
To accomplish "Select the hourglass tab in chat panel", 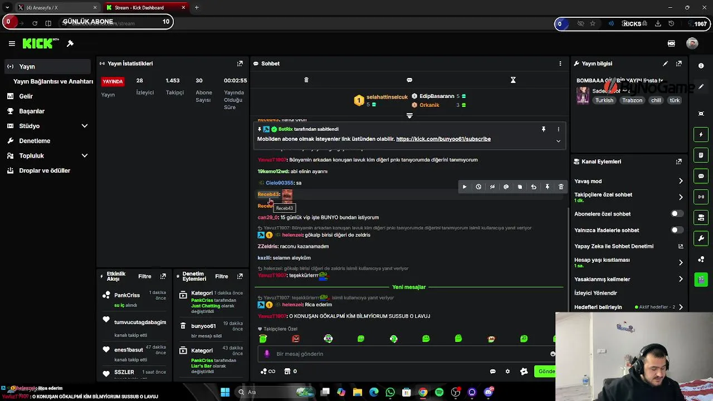I will [513, 80].
